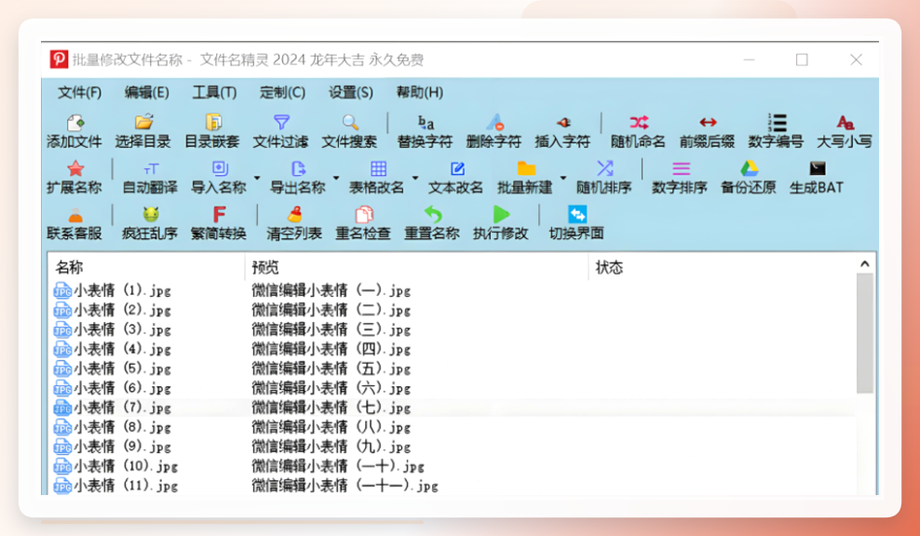Open 备份还原 tool
This screenshot has height=536, width=920.
(748, 177)
